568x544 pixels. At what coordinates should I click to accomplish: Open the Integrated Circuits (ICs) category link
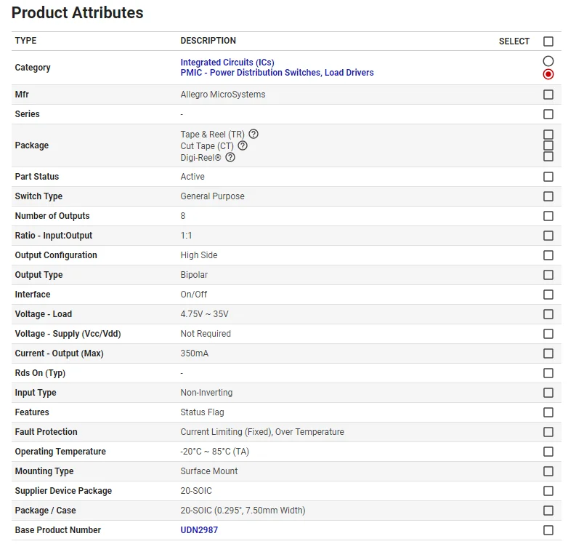[227, 63]
